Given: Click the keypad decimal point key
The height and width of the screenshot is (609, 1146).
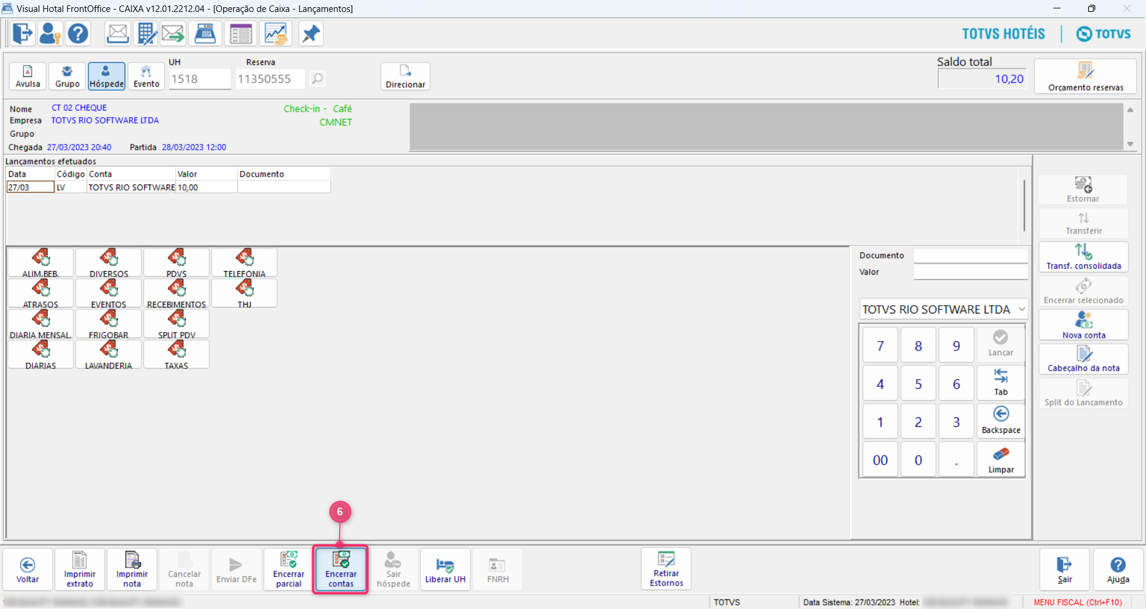Looking at the screenshot, I should click(956, 460).
